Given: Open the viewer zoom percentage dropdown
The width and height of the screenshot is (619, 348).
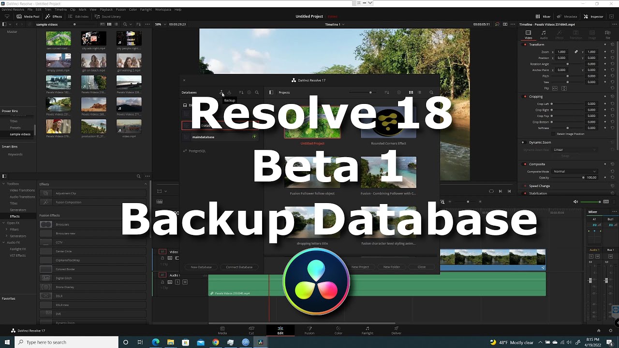Looking at the screenshot, I should point(160,24).
